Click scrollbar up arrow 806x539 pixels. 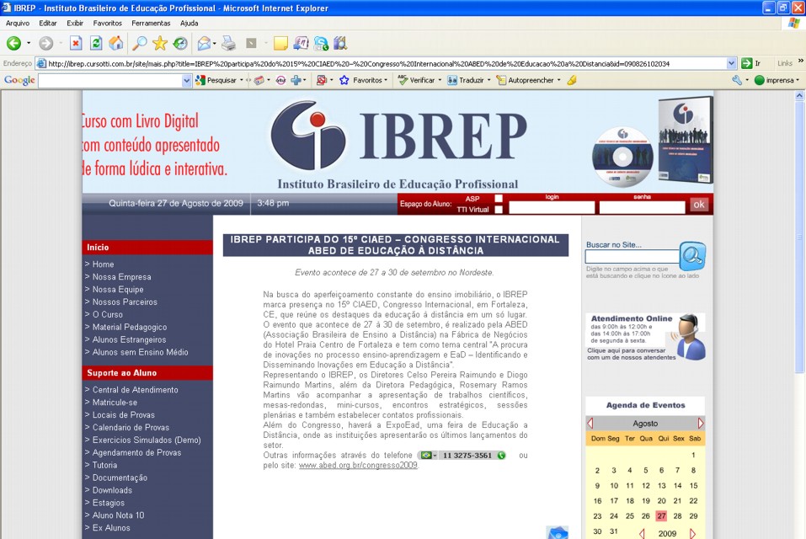click(799, 95)
